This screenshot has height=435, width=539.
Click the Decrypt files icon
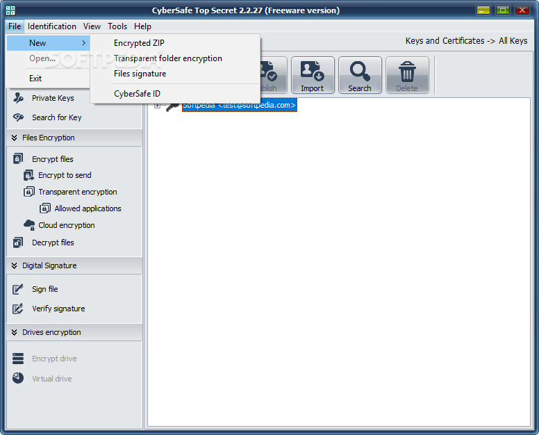18,243
